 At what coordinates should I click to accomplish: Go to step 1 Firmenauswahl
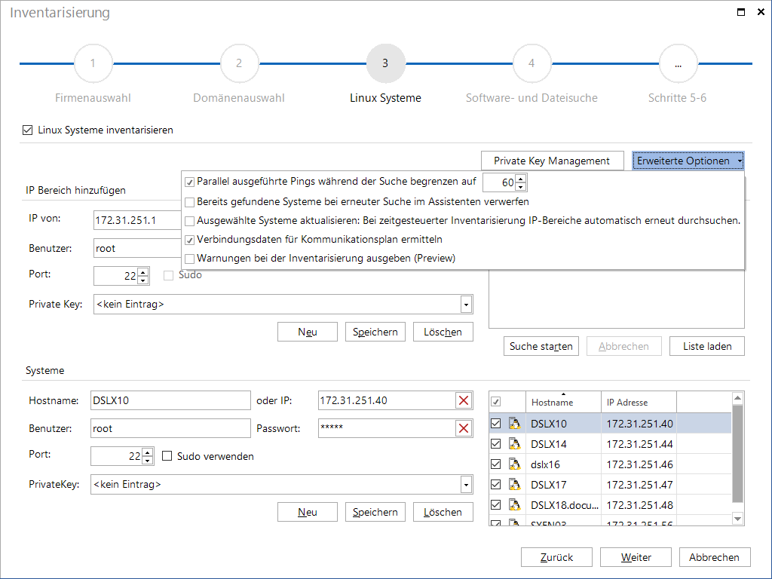(93, 63)
